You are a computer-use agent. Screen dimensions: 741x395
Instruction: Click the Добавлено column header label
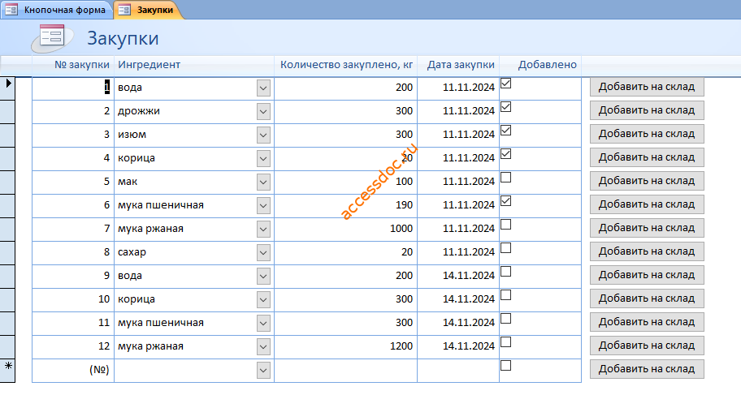(548, 65)
